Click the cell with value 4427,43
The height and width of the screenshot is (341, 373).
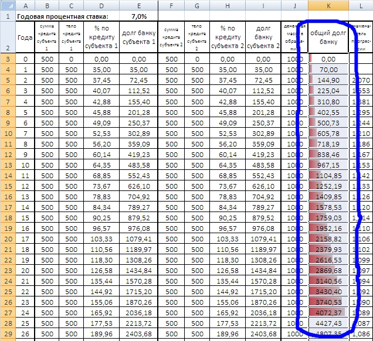click(328, 323)
